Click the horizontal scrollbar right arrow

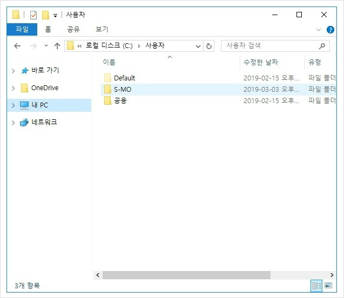click(x=332, y=275)
